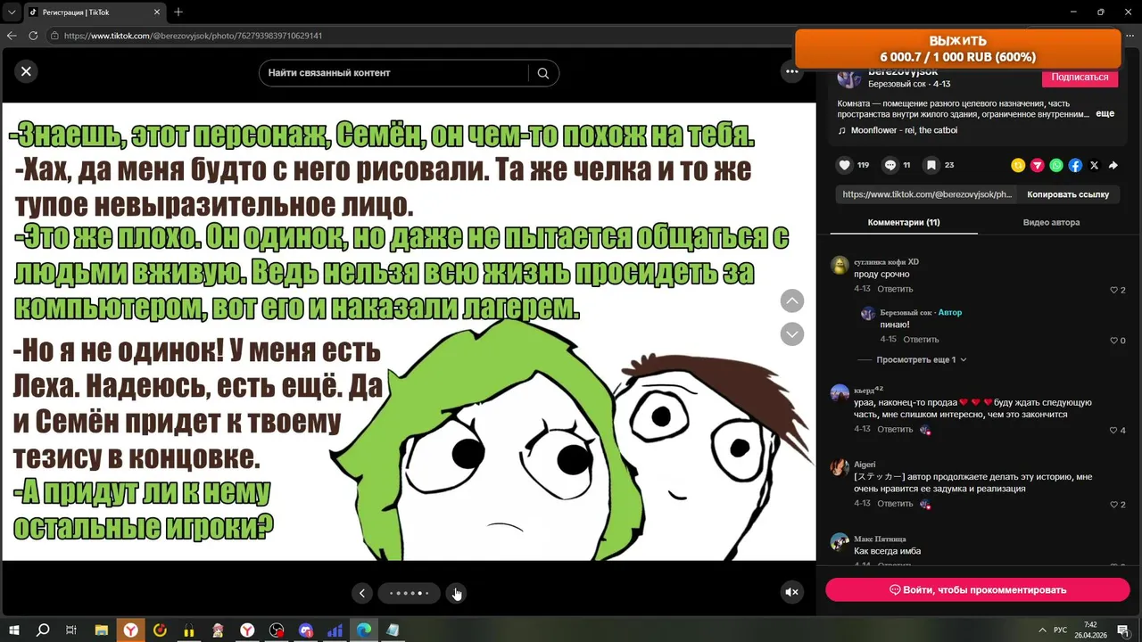Click the slide indicator dots
The width and height of the screenshot is (1142, 642).
(409, 593)
